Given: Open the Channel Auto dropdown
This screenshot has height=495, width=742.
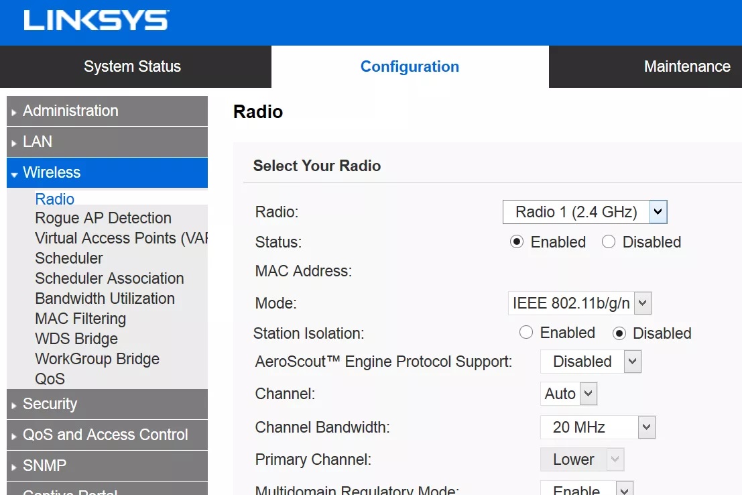Looking at the screenshot, I should pyautogui.click(x=568, y=394).
